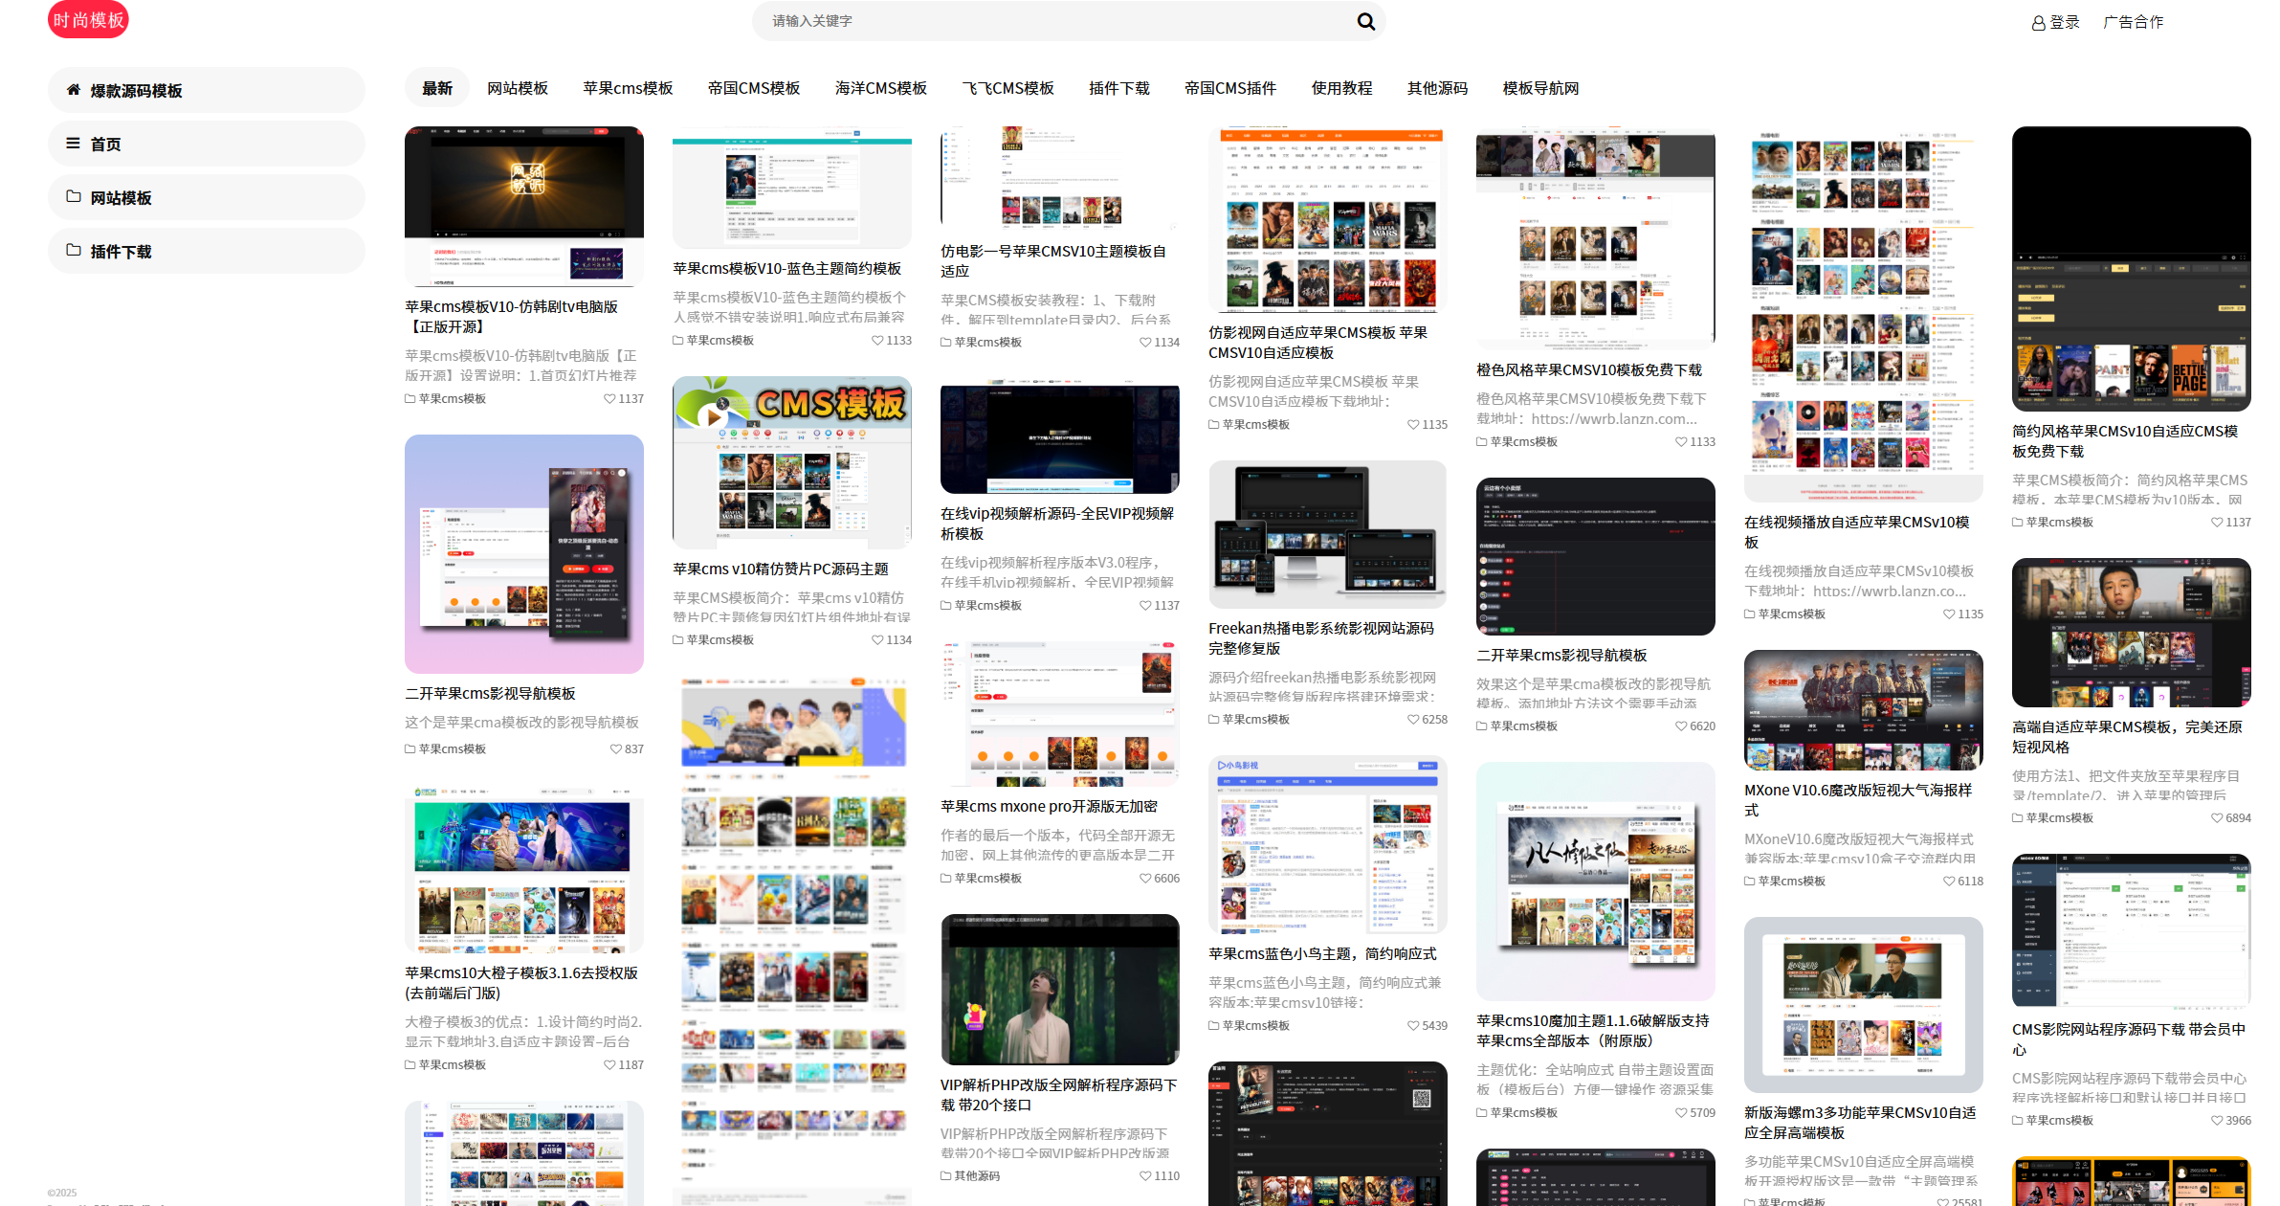Open the 模板导航网 tab
This screenshot has height=1206, width=2280.
tap(1541, 88)
